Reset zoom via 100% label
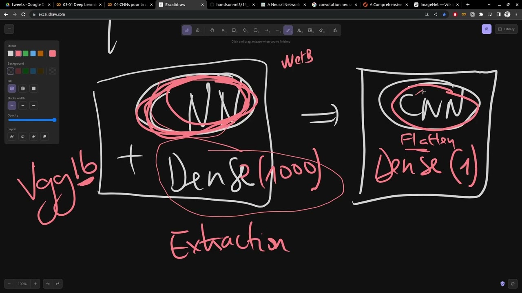This screenshot has width=522, height=293. (x=22, y=284)
